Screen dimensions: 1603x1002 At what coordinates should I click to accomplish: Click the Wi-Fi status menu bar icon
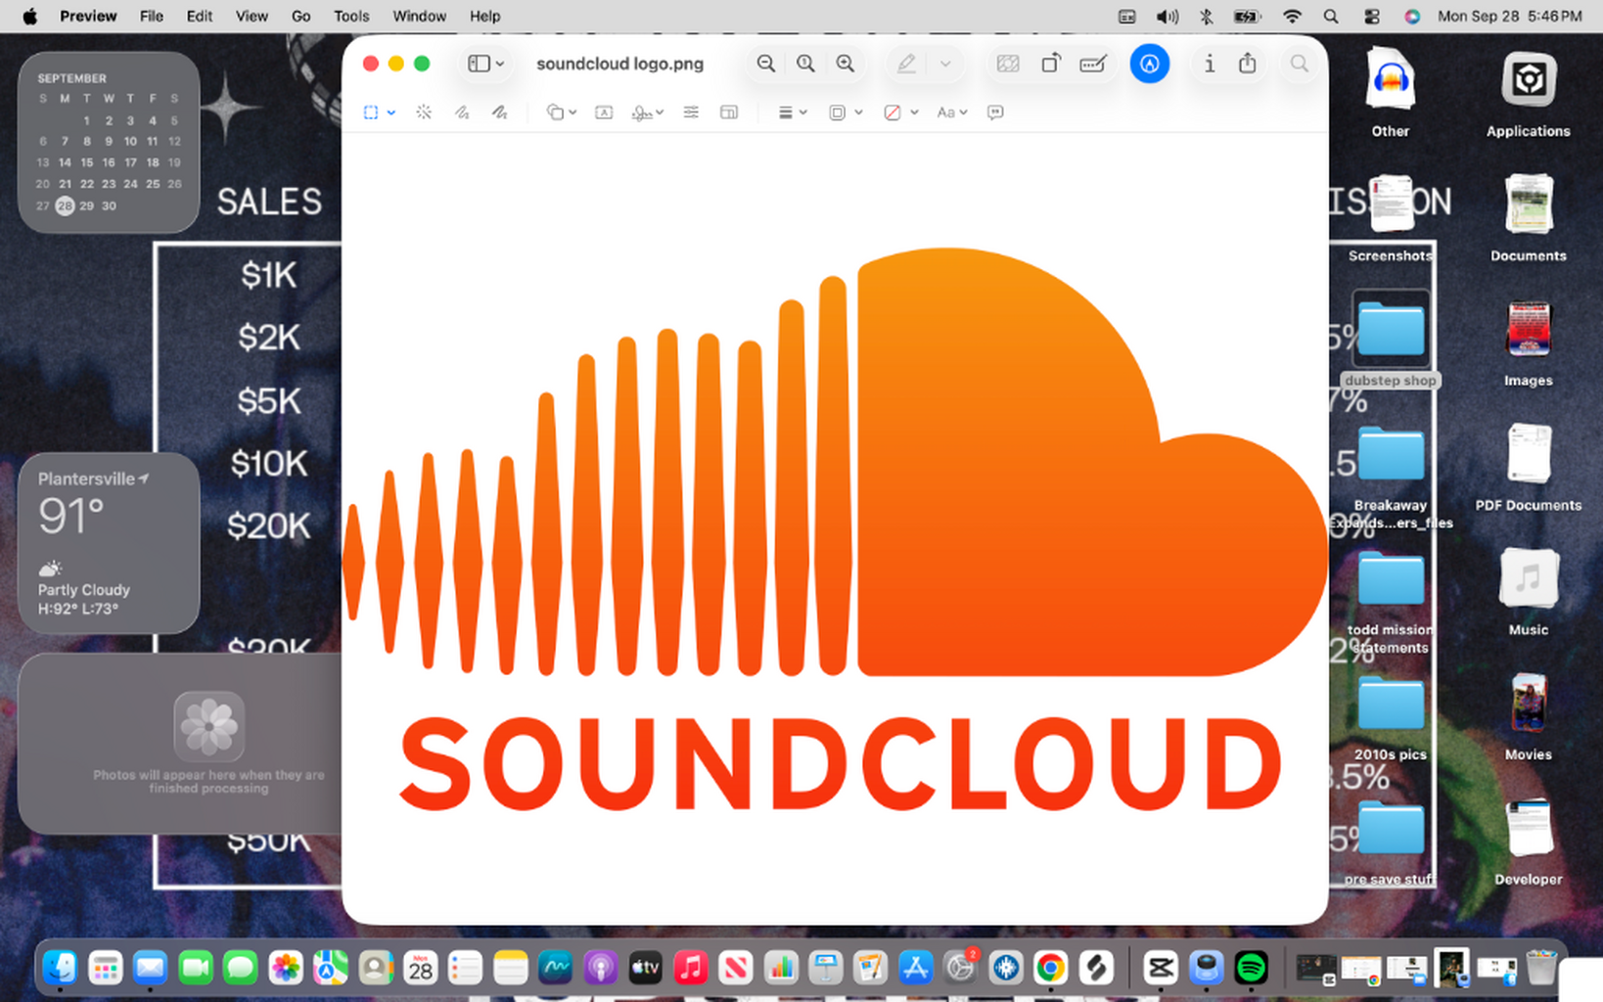pyautogui.click(x=1292, y=16)
